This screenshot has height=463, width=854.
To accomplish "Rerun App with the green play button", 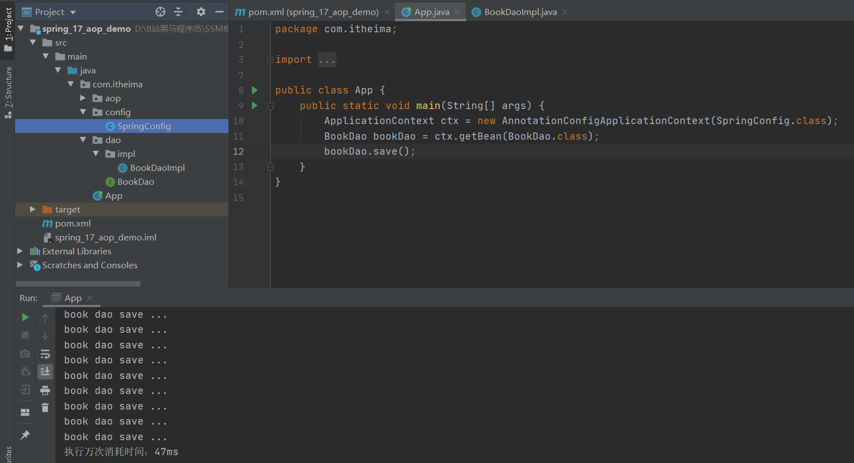I will [x=25, y=317].
